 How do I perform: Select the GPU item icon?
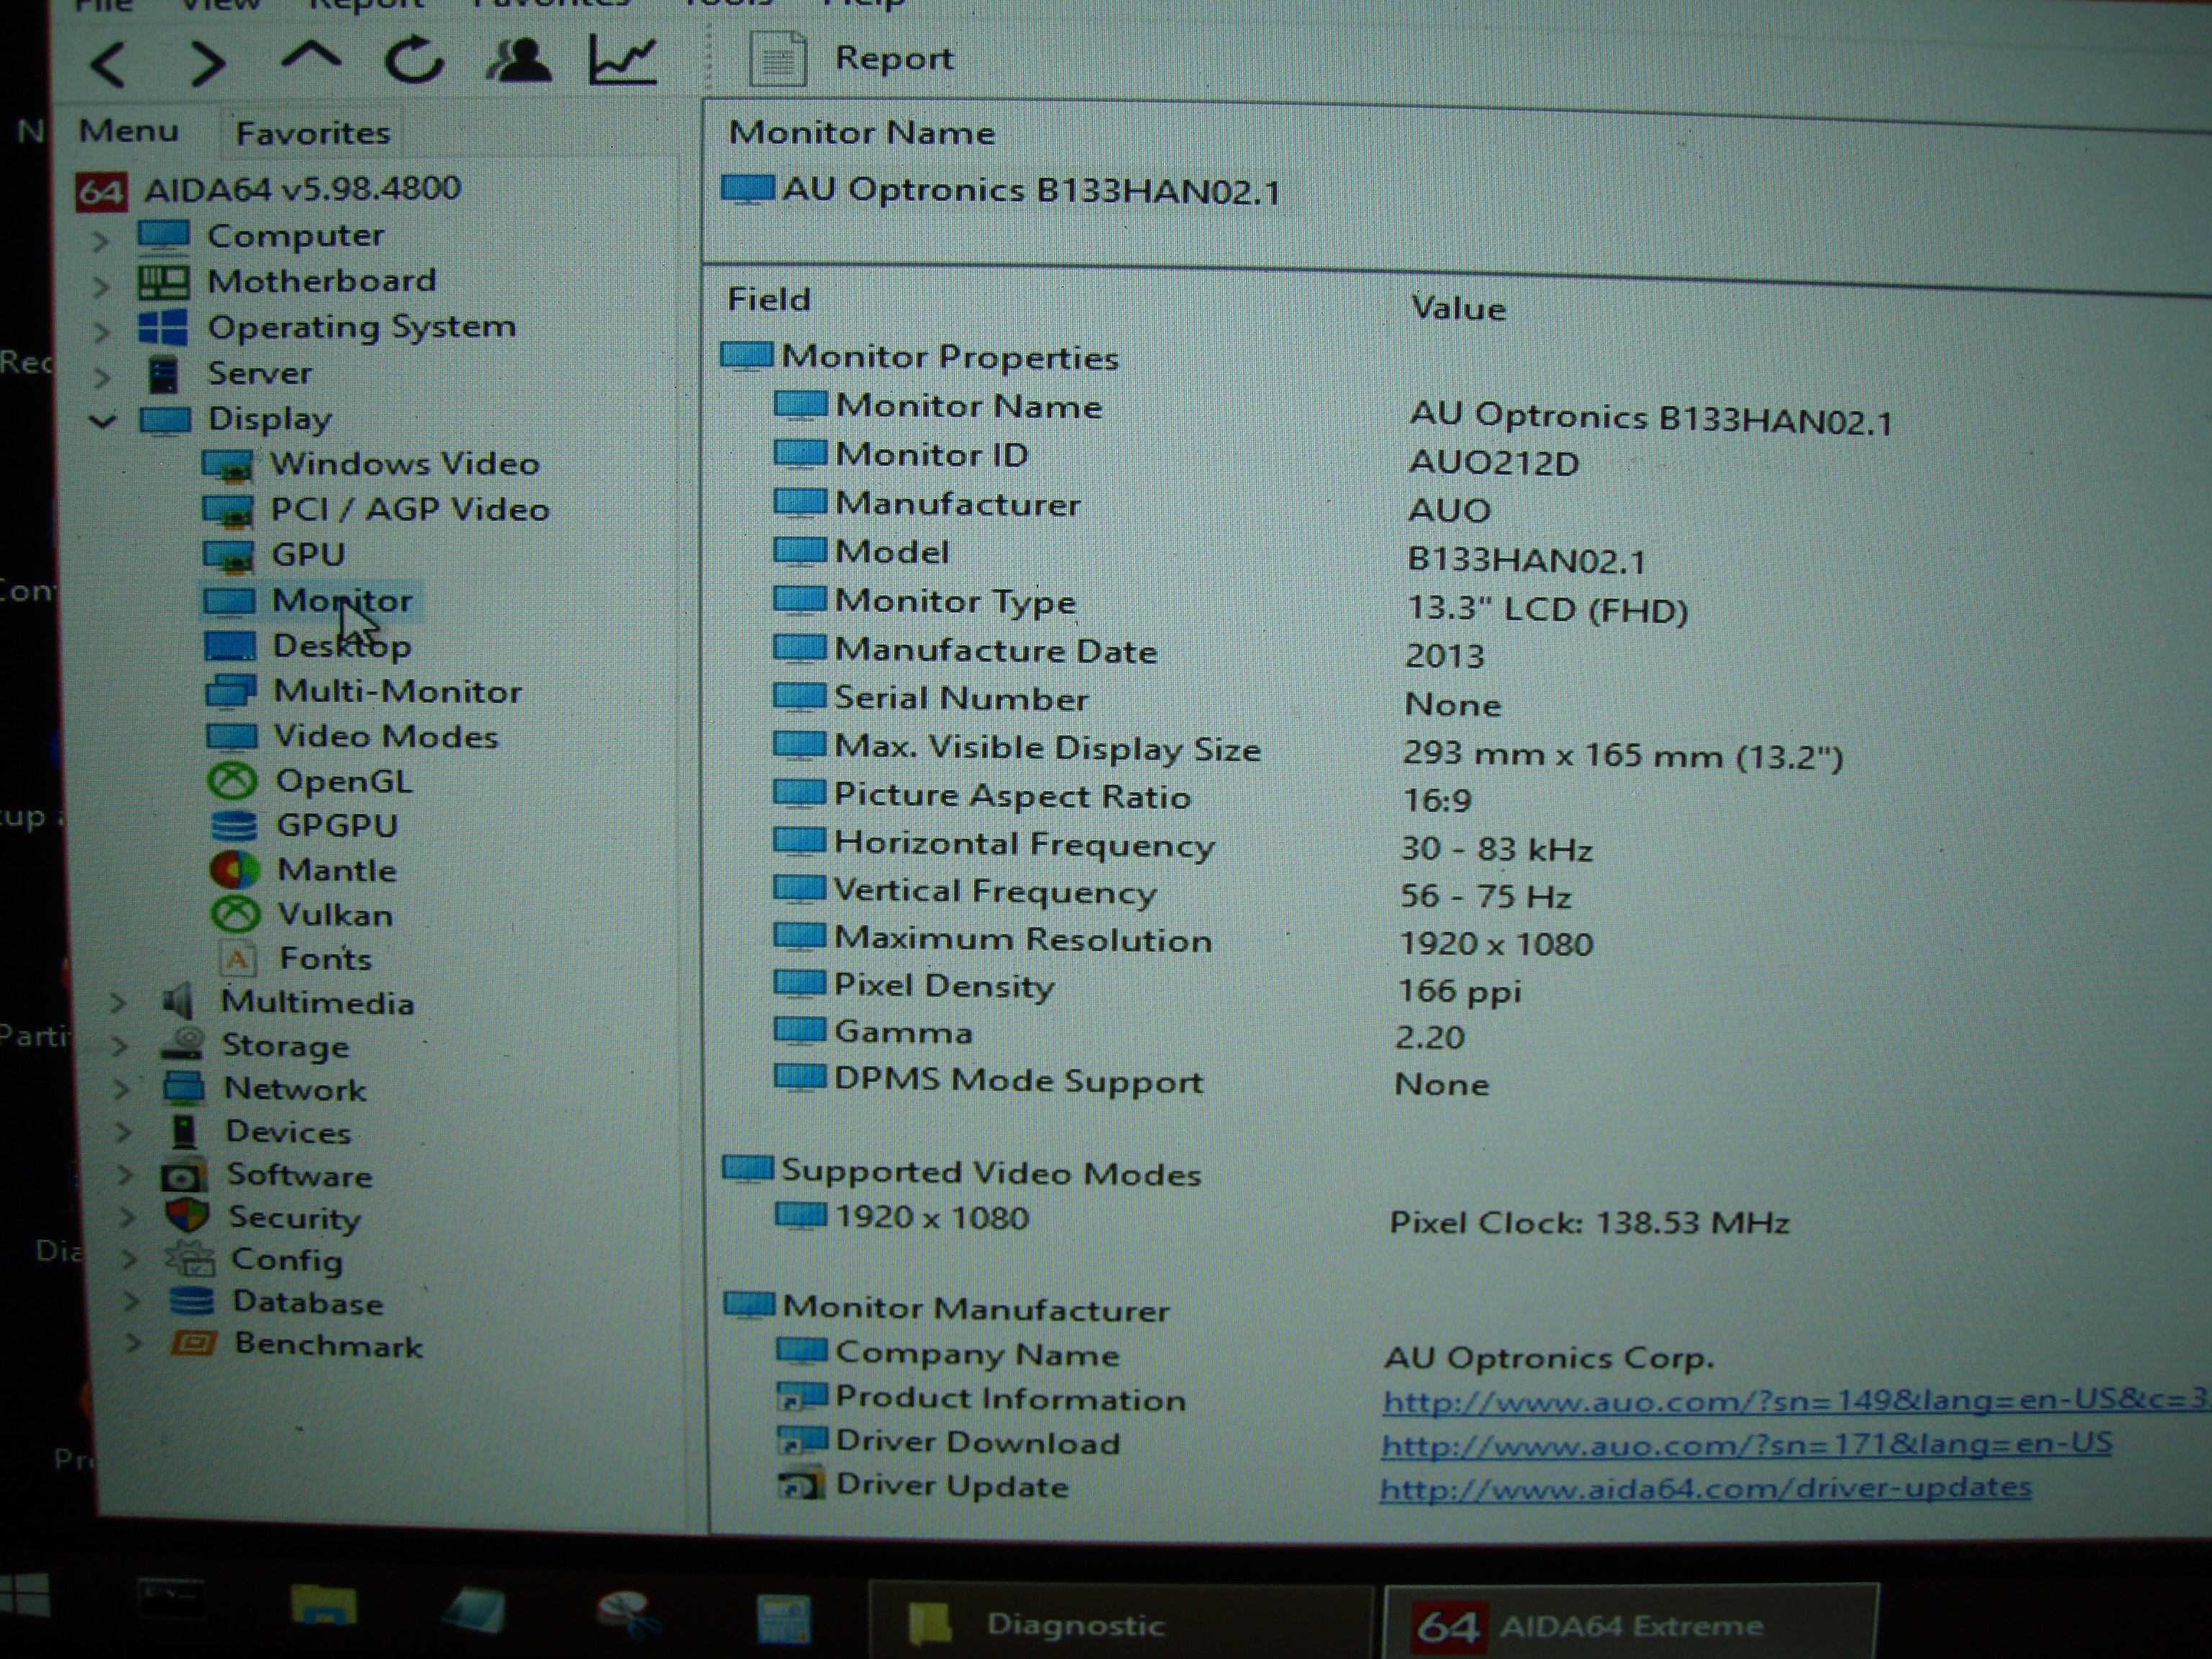228,557
